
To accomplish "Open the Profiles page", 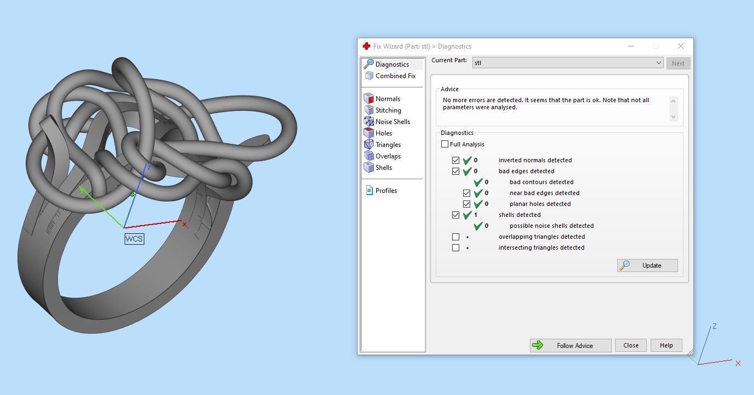I will (386, 191).
